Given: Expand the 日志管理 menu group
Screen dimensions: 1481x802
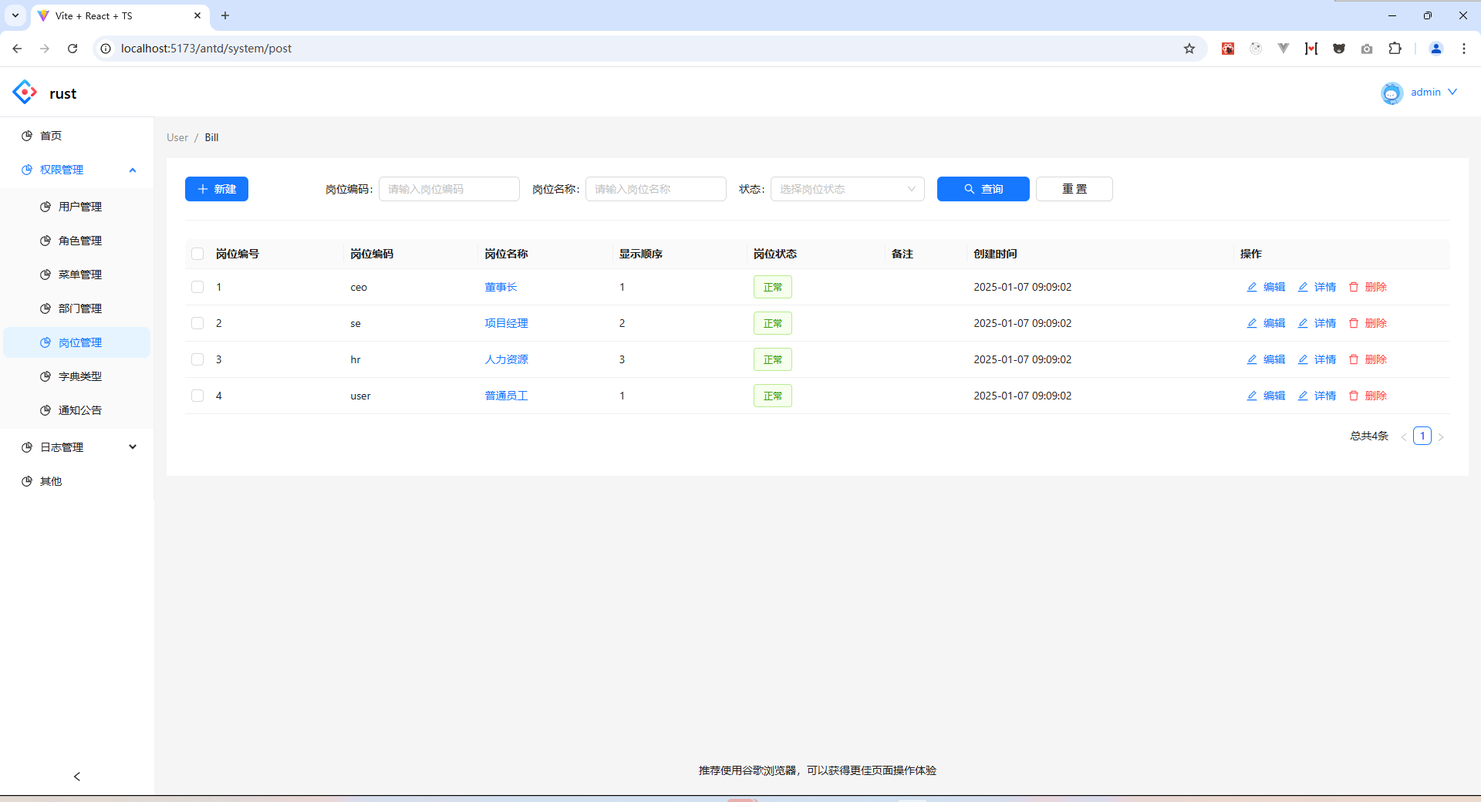Looking at the screenshot, I should tap(77, 447).
